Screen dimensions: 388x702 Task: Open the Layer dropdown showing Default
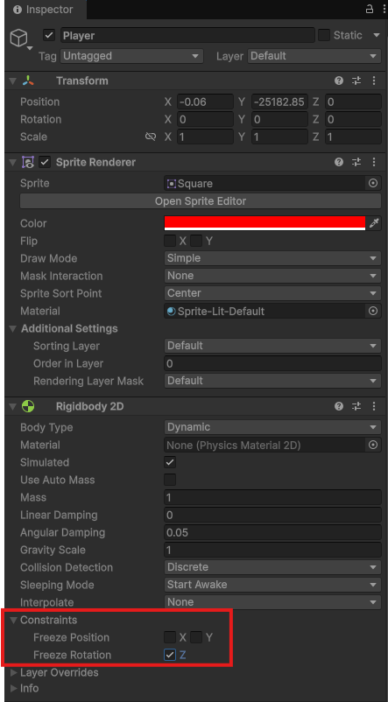[314, 56]
